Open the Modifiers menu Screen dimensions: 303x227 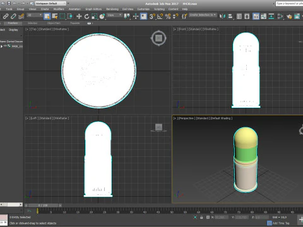pyautogui.click(x=59, y=9)
